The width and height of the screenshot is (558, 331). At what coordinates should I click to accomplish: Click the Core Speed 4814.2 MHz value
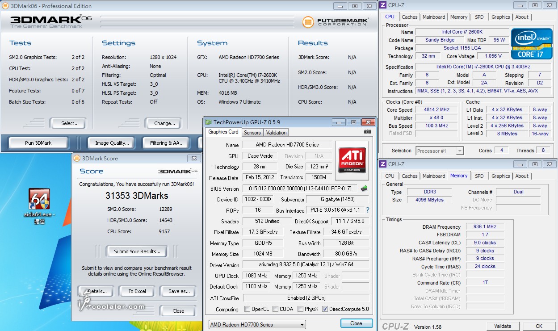click(437, 110)
